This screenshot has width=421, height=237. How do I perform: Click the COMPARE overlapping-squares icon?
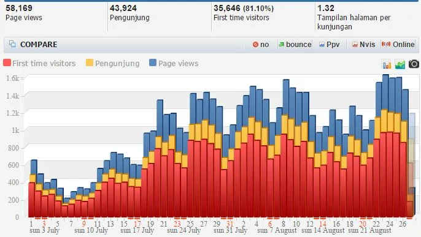[x=12, y=43]
